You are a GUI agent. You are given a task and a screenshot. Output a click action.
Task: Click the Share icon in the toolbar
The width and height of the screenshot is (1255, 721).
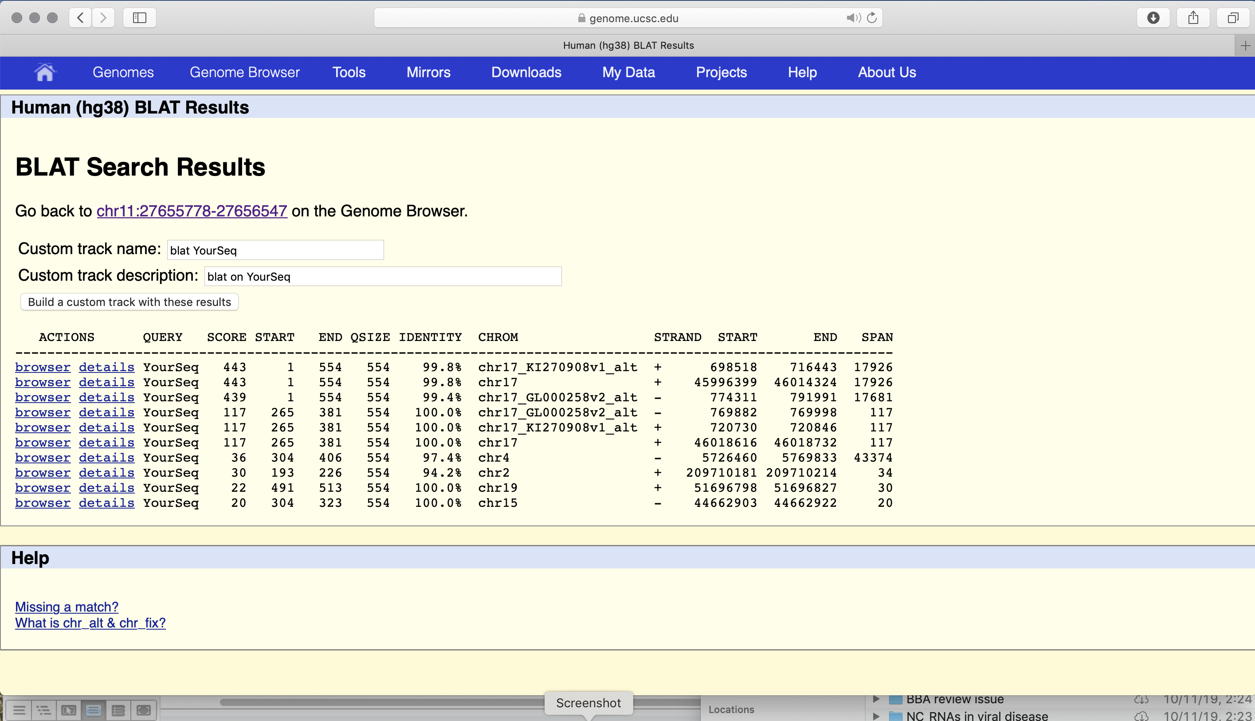(1193, 18)
